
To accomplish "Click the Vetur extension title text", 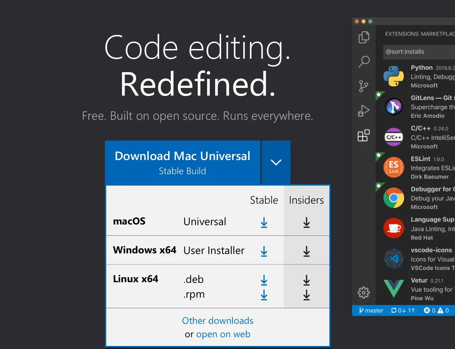I will click(419, 280).
